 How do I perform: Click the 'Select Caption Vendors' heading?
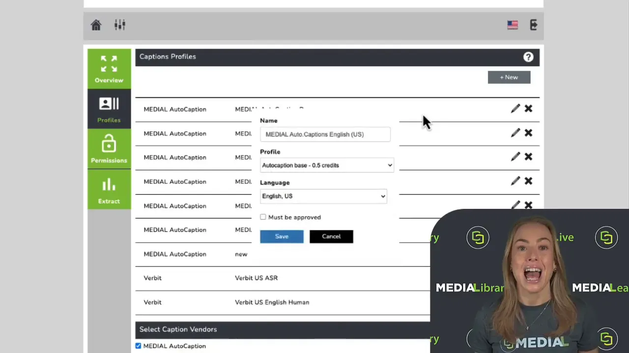pos(178,329)
